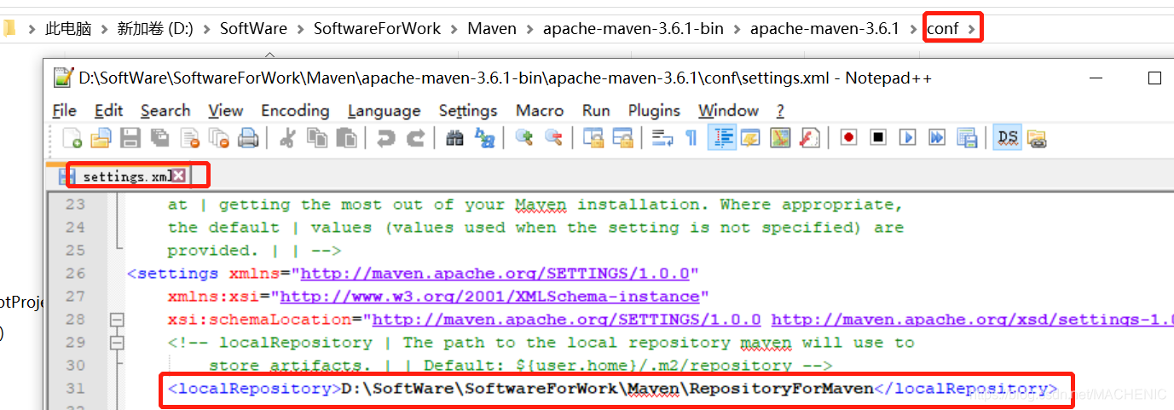Stop macro recording with the black square
The image size is (1174, 410).
(x=879, y=138)
